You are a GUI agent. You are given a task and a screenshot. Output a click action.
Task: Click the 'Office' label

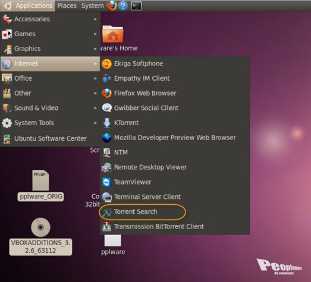pyautogui.click(x=23, y=78)
